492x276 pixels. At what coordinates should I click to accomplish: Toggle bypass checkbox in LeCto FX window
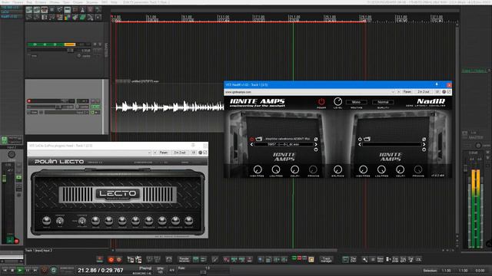[x=205, y=153]
